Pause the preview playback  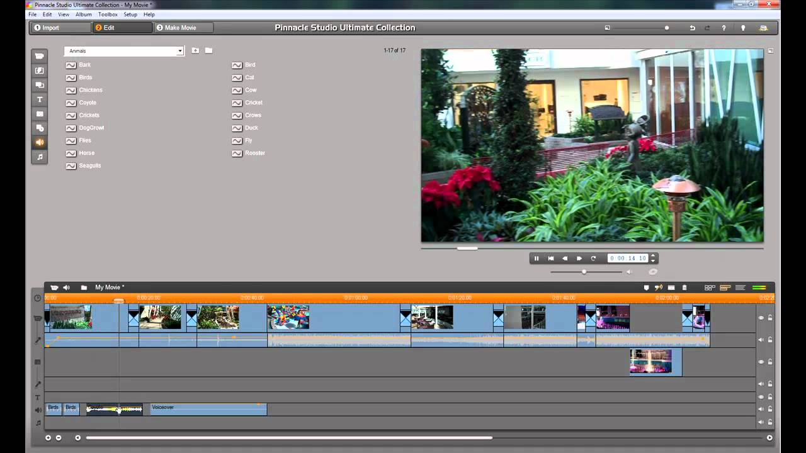(536, 258)
